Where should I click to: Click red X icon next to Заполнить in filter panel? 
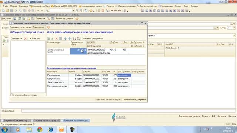click(26, 38)
